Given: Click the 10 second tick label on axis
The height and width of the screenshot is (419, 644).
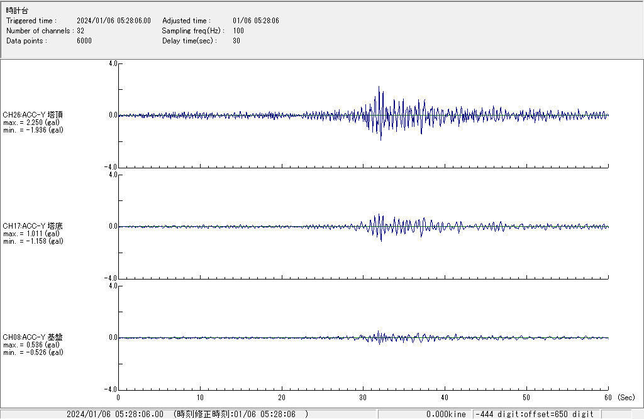Looking at the screenshot, I should point(199,398).
